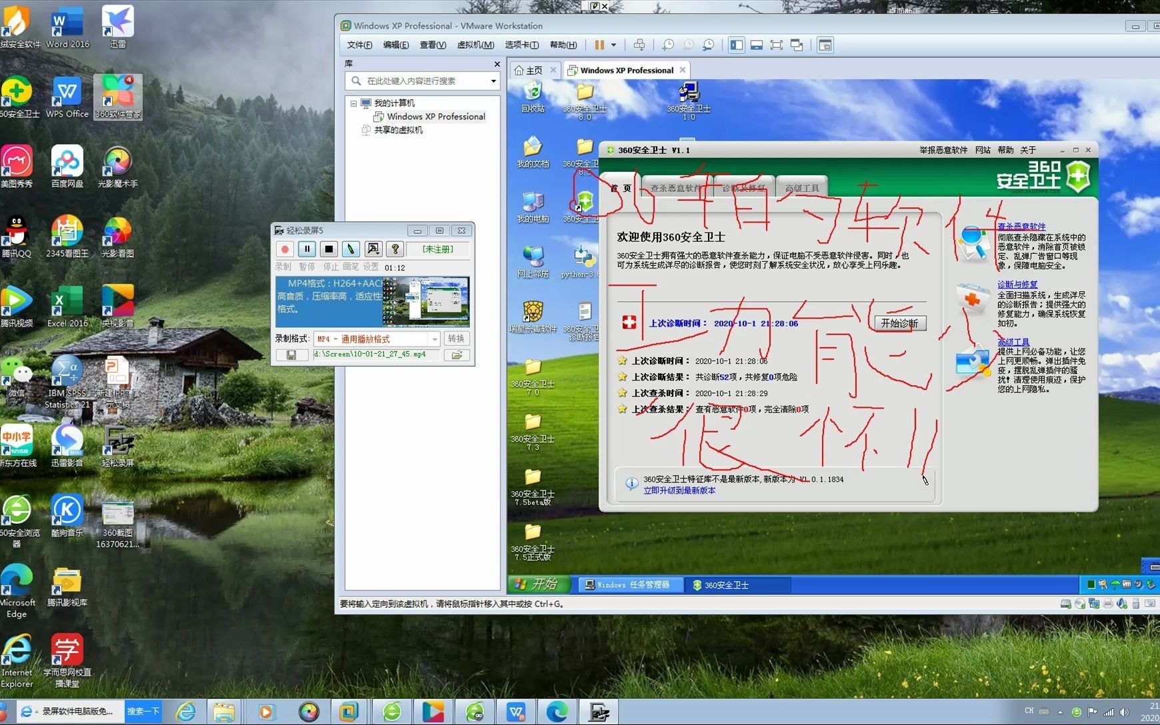
Task: Enter full screen mode icon in VMware
Action: point(777,45)
